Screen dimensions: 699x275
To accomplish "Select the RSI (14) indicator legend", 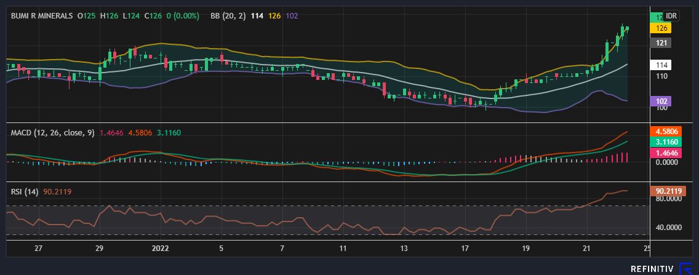I will click(25, 192).
